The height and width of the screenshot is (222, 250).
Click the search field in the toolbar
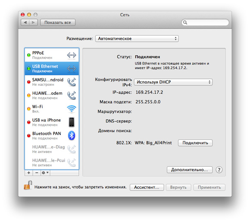(205, 22)
